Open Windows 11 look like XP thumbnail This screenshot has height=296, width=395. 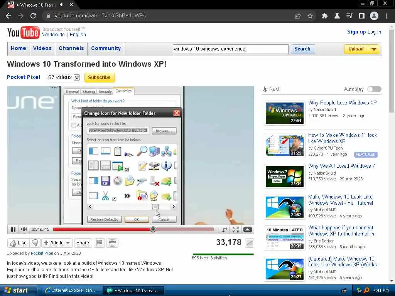coord(285,145)
